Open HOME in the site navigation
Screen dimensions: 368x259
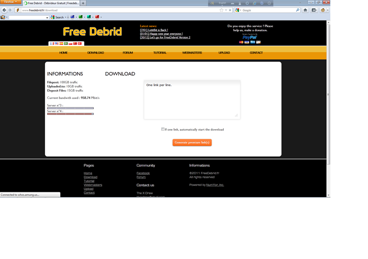[64, 52]
